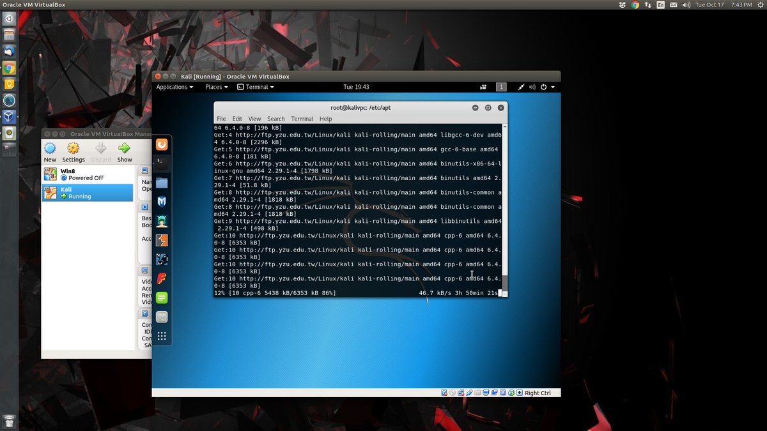Image resolution: width=767 pixels, height=431 pixels.
Task: Open the Files manager in Ubuntu launcher
Action: pyautogui.click(x=9, y=34)
